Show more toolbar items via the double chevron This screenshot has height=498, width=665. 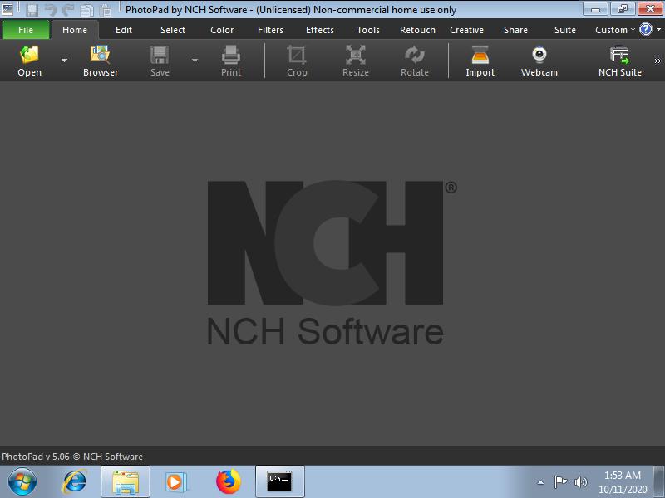(x=658, y=61)
